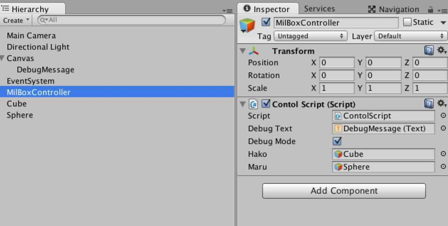Disable the Contol Script component checkbox
Screen dimensions: 448x226
point(266,104)
